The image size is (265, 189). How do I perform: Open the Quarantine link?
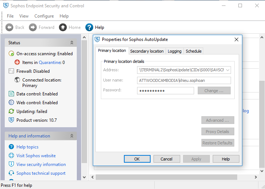pos(50,63)
